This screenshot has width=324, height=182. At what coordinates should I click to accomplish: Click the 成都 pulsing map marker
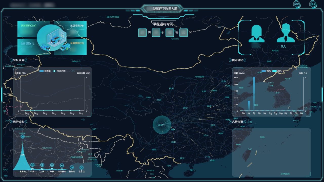point(162,125)
